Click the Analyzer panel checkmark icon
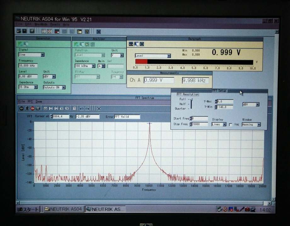Image resolution: width=290 pixels, height=226 pixels. pyautogui.click(x=76, y=44)
